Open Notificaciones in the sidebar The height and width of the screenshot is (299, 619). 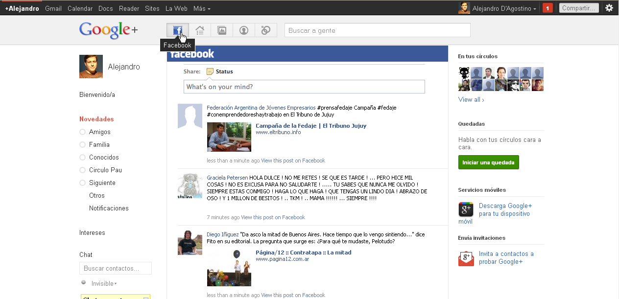tap(109, 208)
